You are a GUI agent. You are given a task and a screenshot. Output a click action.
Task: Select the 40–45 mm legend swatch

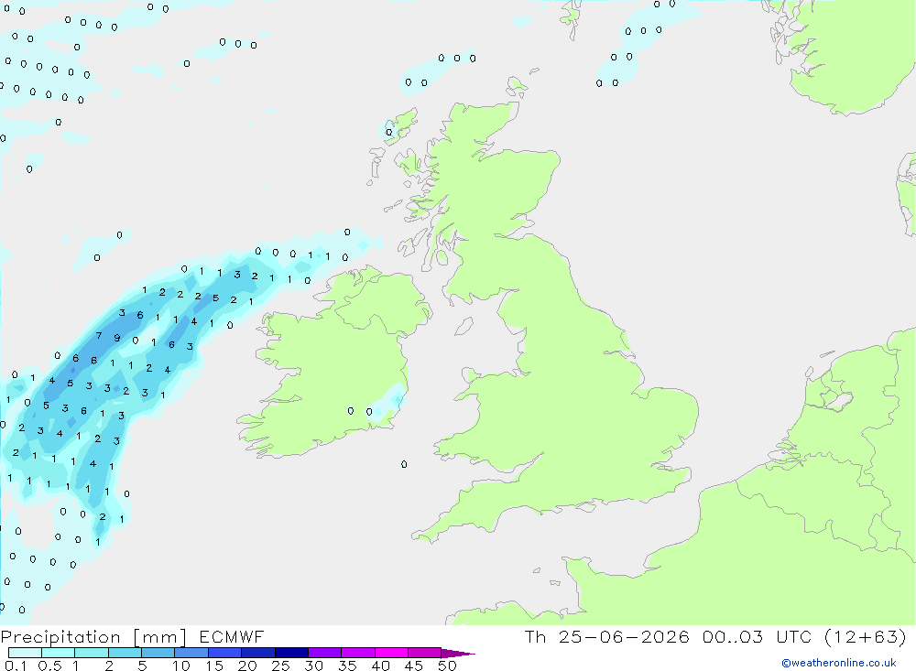(x=391, y=653)
